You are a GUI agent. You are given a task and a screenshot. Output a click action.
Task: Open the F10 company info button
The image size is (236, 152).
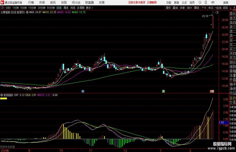point(204,8)
